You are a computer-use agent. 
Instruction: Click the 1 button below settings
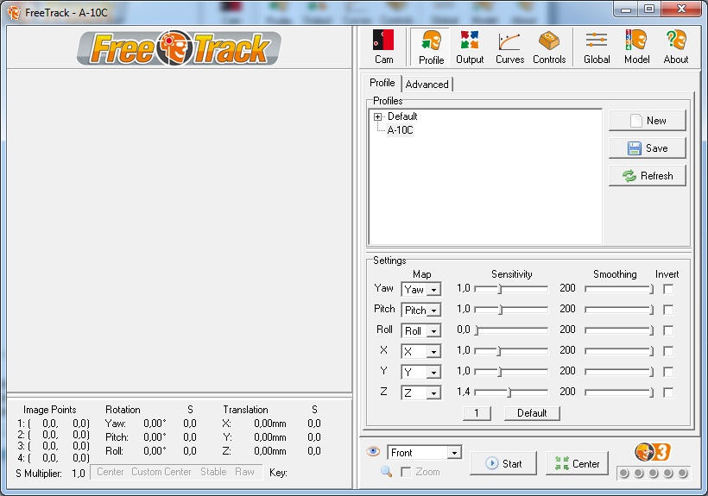click(x=477, y=413)
